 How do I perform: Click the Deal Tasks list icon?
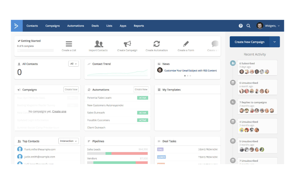pyautogui.click(x=159, y=141)
